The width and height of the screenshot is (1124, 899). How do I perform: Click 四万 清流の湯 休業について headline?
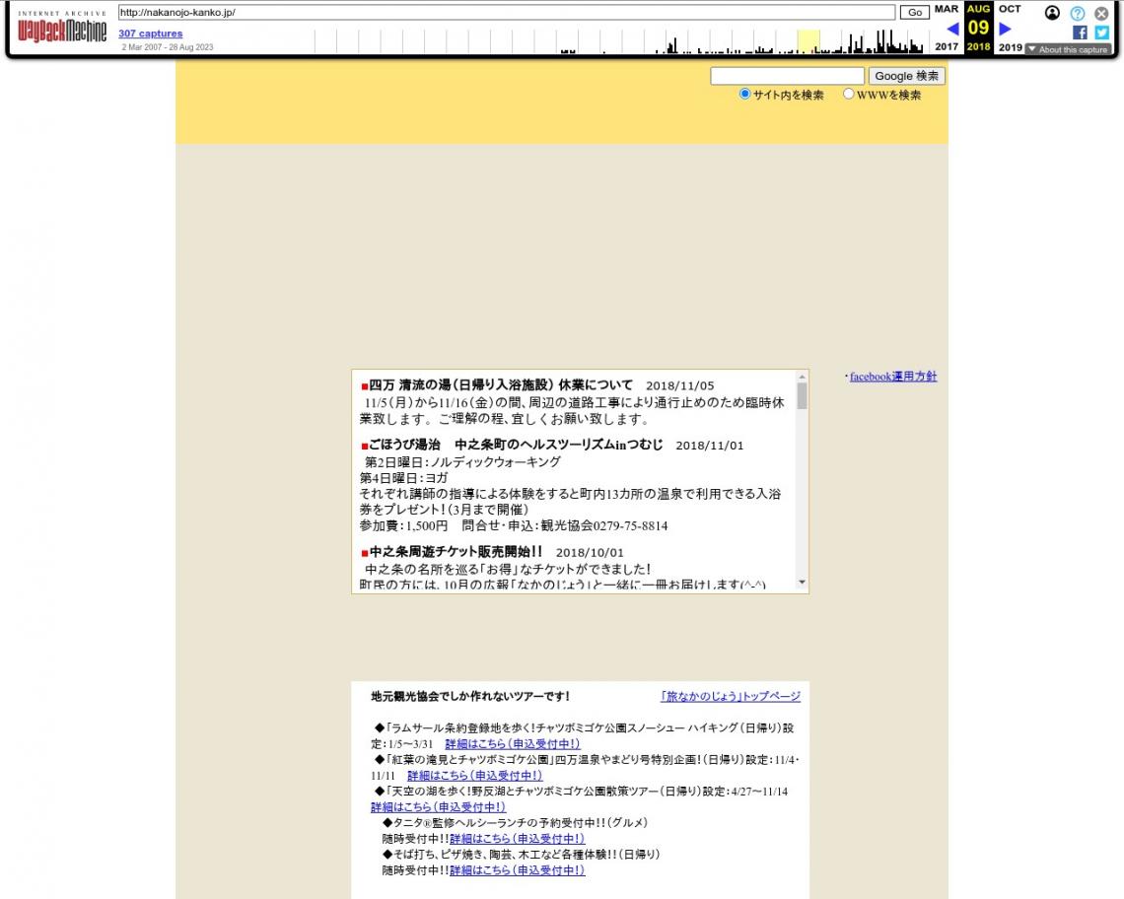pos(500,385)
